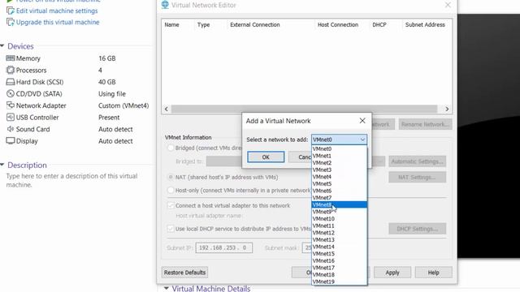This screenshot has height=292, width=520.
Task: Select the Host-only radio button
Action: 171,191
